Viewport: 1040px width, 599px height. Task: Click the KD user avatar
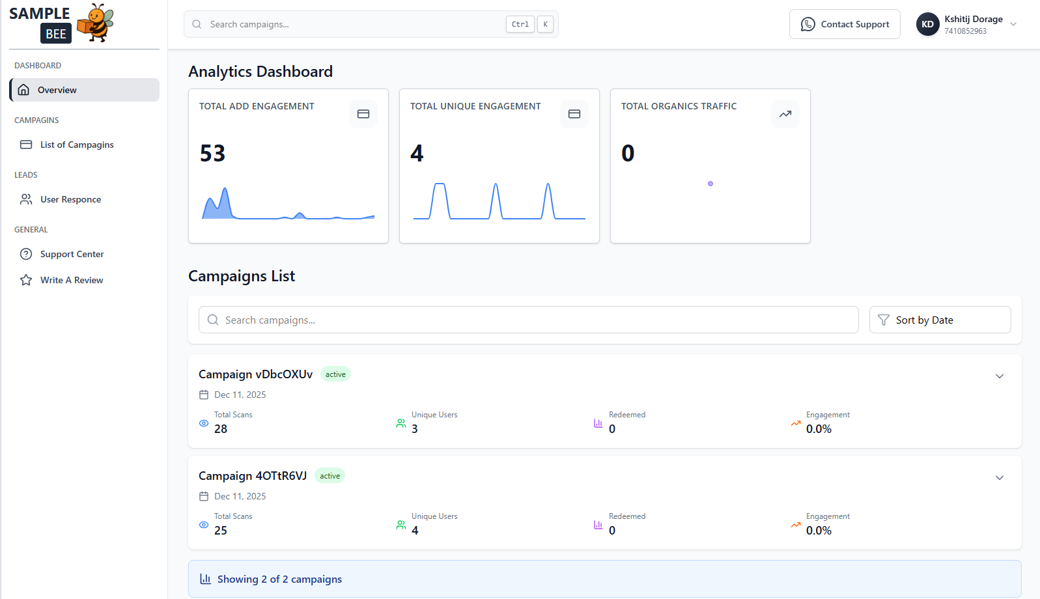click(x=927, y=24)
